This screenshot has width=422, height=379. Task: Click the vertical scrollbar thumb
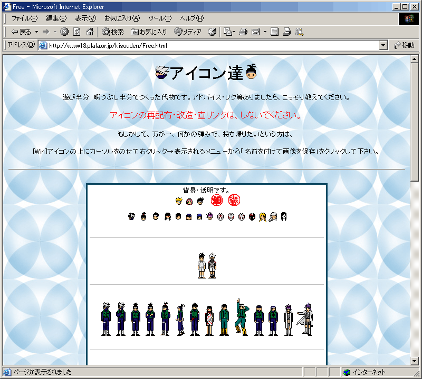pyautogui.click(x=415, y=122)
